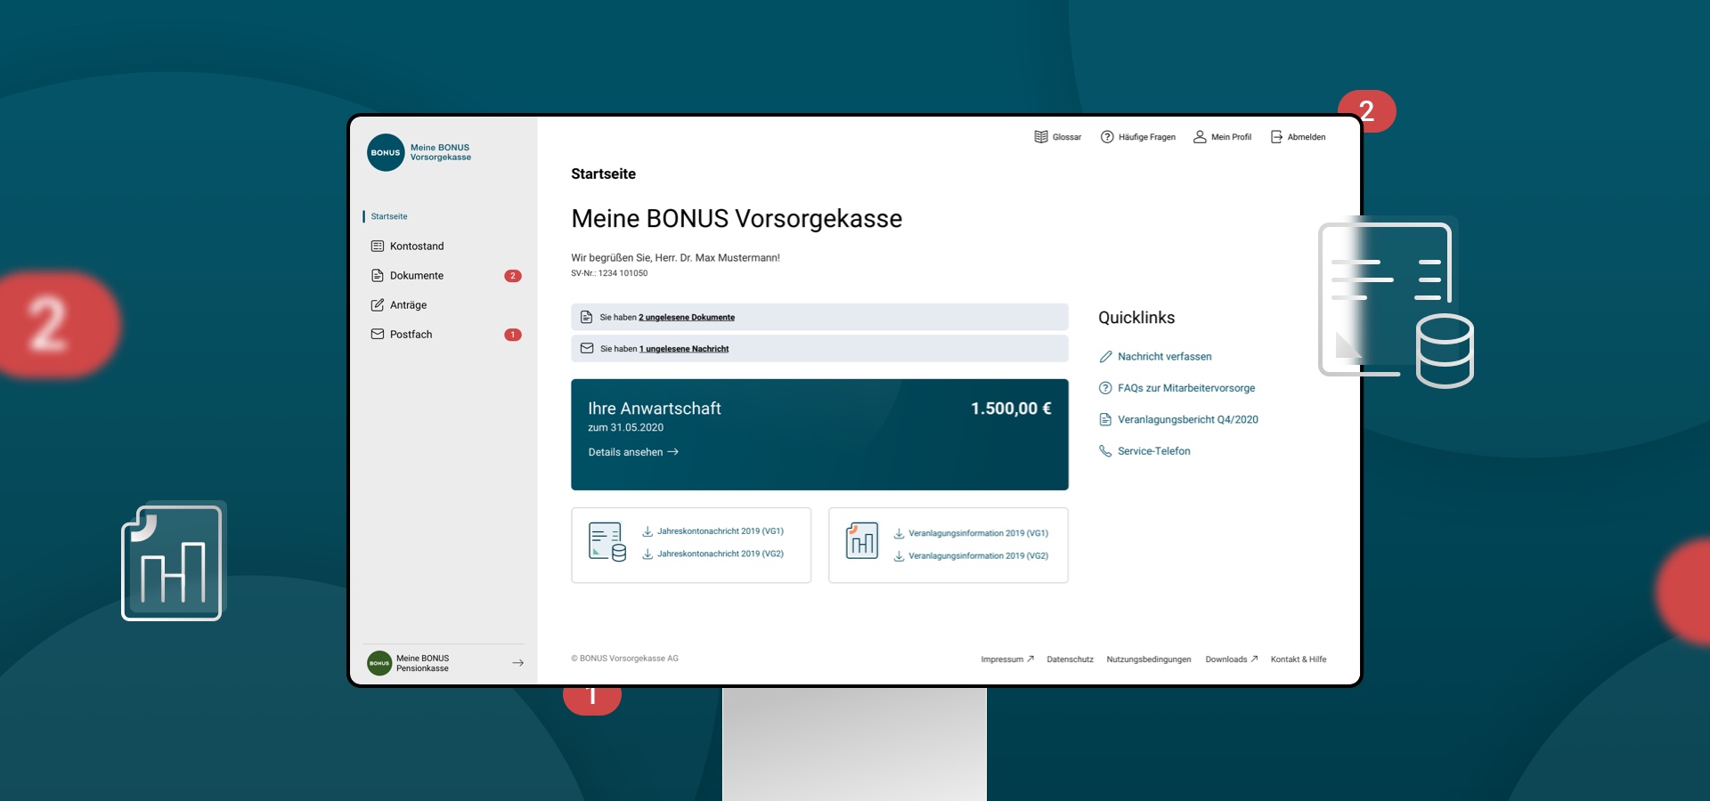Click the 1.500,00 € Anwartschaft amount
This screenshot has height=801, width=1710.
(1011, 409)
